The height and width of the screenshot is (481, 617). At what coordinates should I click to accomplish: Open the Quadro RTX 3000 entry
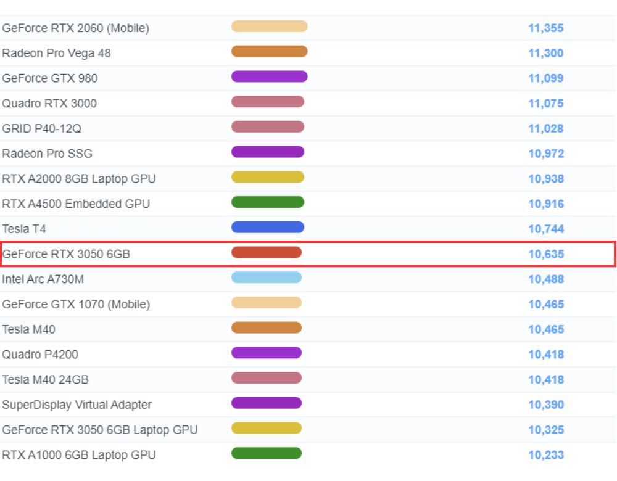coord(49,104)
